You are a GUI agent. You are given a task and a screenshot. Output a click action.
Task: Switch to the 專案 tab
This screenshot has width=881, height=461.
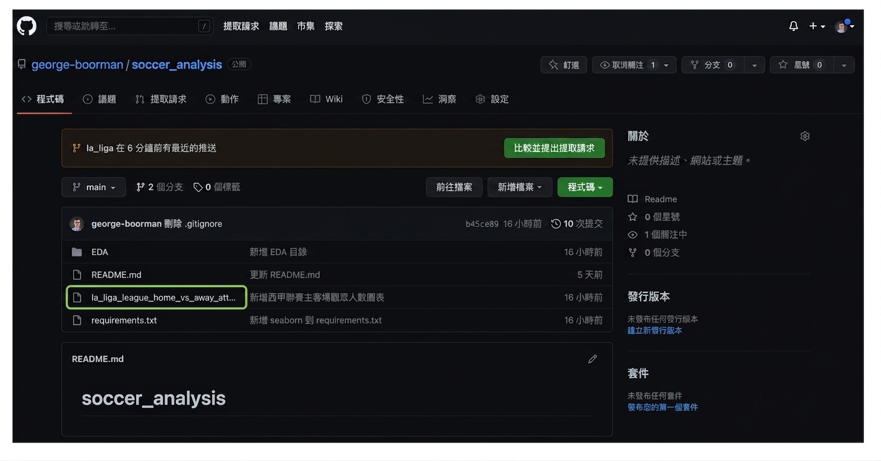point(274,99)
